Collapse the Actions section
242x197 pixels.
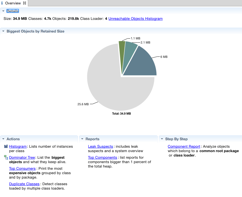tap(3, 139)
